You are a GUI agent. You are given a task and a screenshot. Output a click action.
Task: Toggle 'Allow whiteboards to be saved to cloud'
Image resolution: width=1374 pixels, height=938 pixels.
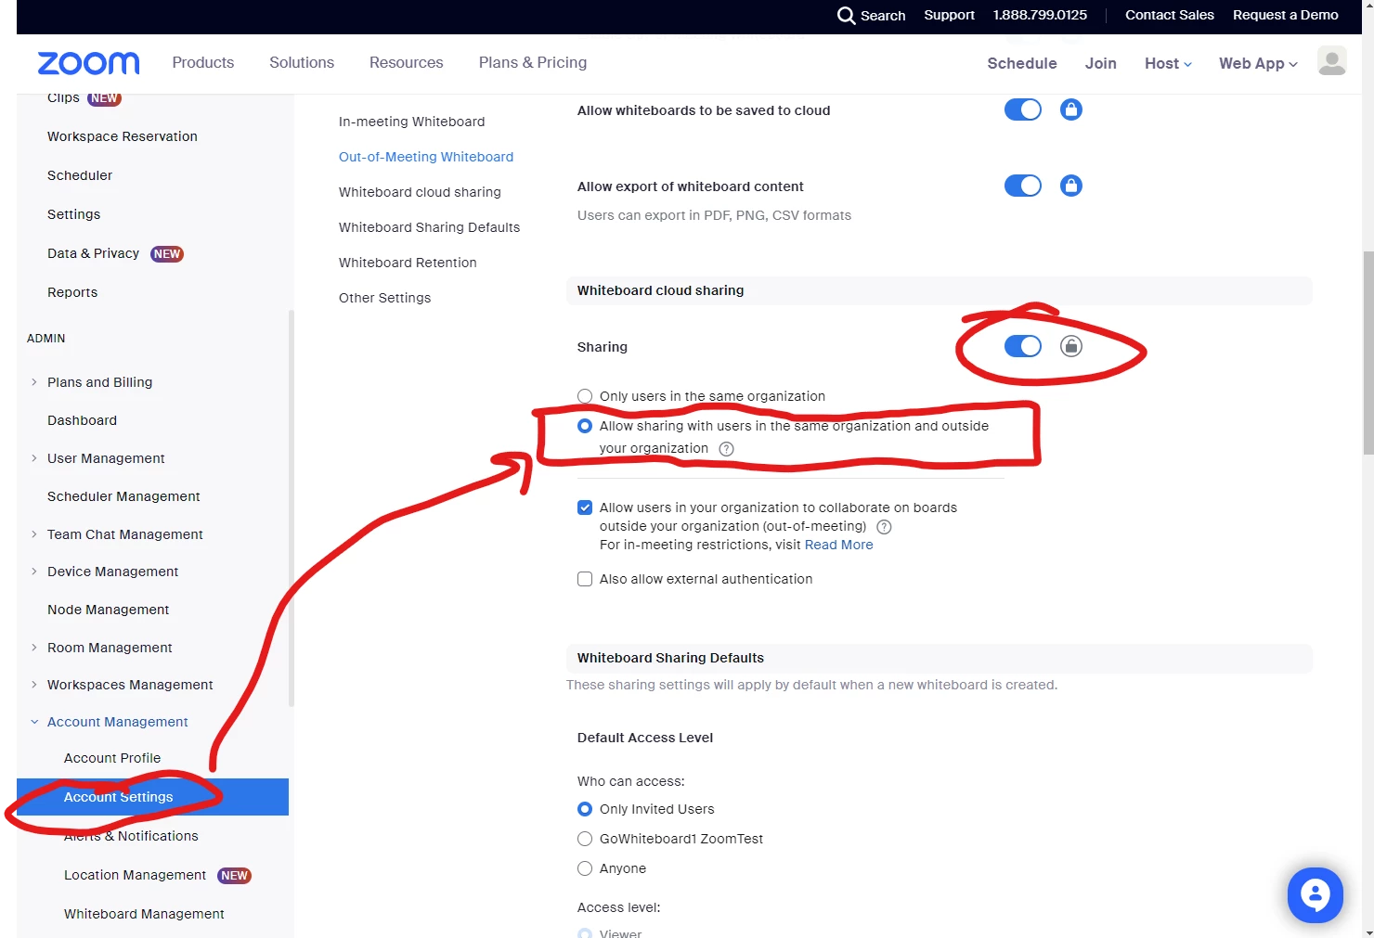point(1023,109)
